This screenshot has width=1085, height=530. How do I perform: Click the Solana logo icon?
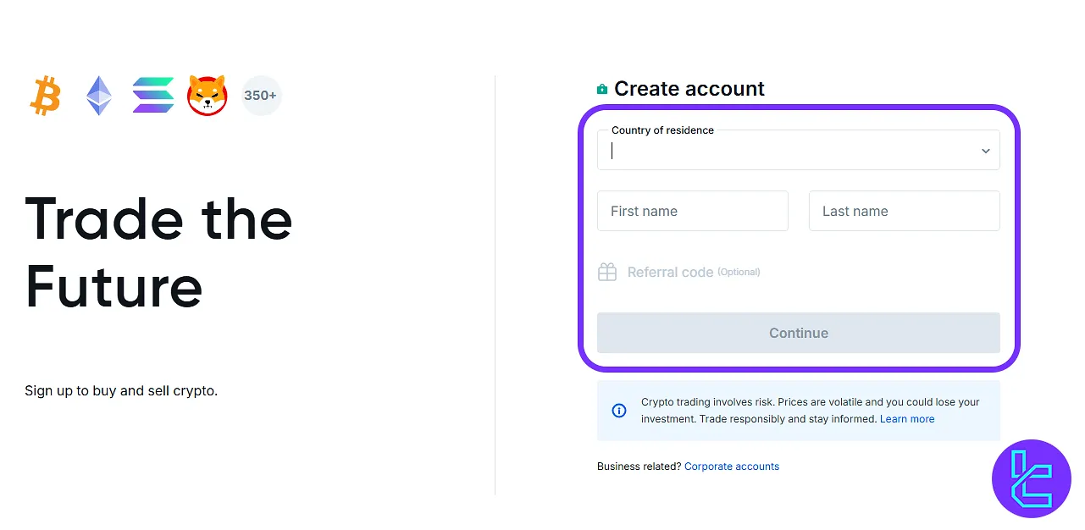pos(153,96)
